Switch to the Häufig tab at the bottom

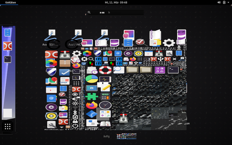tap(106, 136)
